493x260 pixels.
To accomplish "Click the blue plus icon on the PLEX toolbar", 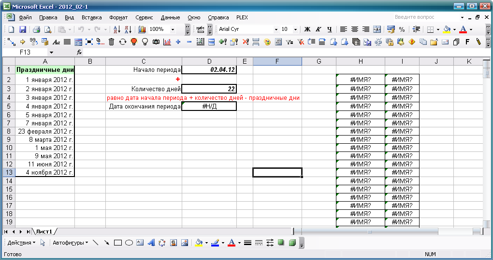I will pyautogui.click(x=178, y=41).
